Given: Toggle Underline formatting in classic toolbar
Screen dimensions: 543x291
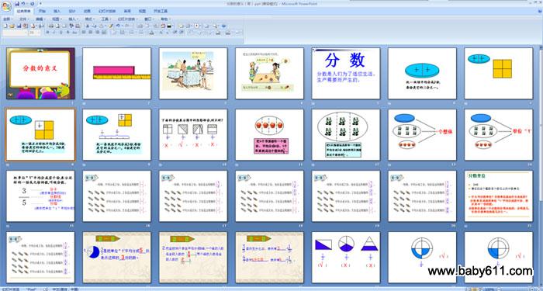Looking at the screenshot, I should 61,33.
